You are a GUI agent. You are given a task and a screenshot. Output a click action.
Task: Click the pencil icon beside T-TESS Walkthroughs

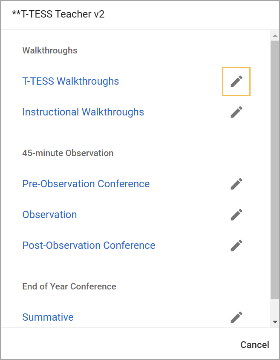(x=236, y=82)
